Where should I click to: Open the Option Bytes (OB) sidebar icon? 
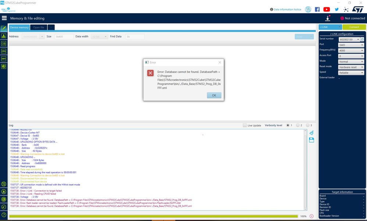coord(4,43)
